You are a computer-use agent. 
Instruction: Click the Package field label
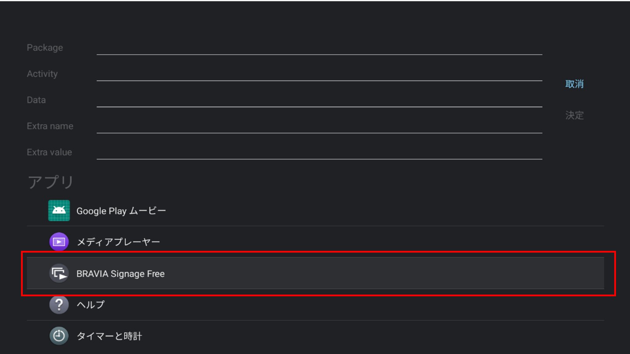click(45, 48)
